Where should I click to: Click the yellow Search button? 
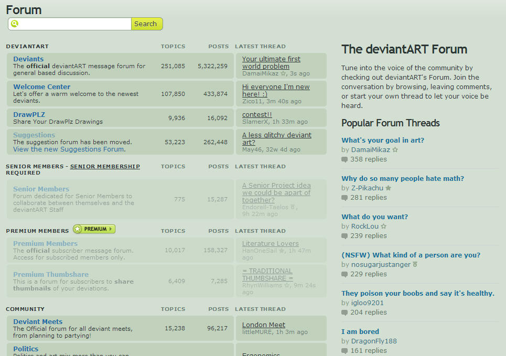(x=147, y=24)
